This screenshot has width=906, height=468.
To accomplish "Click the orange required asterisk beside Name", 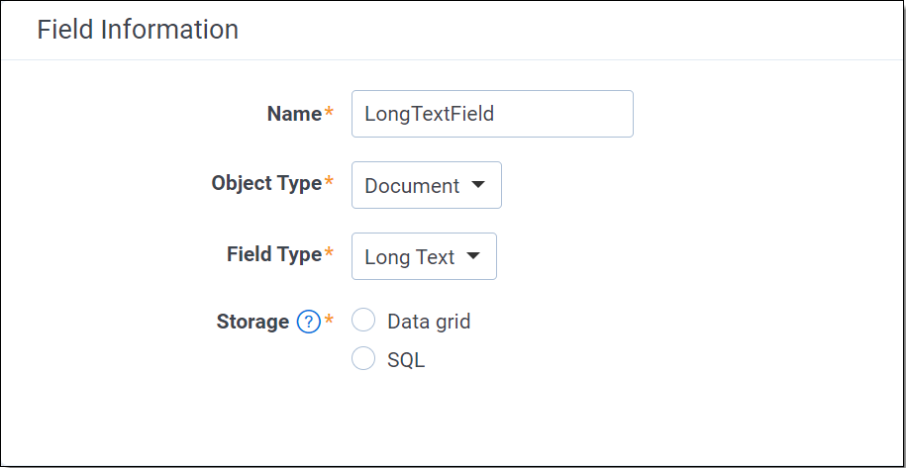I will point(329,112).
